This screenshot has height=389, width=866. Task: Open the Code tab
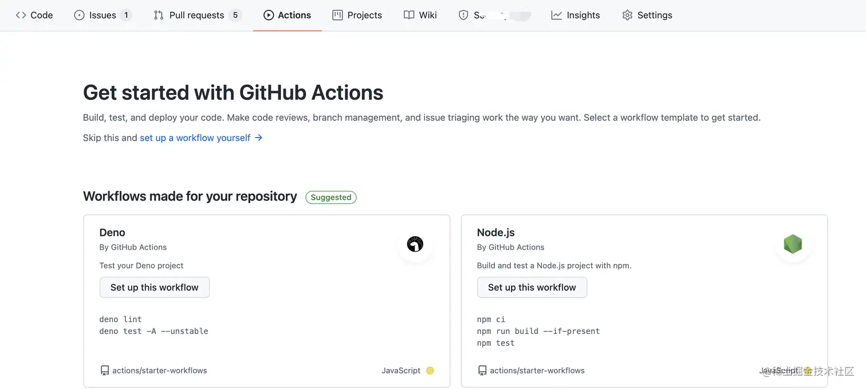point(34,15)
